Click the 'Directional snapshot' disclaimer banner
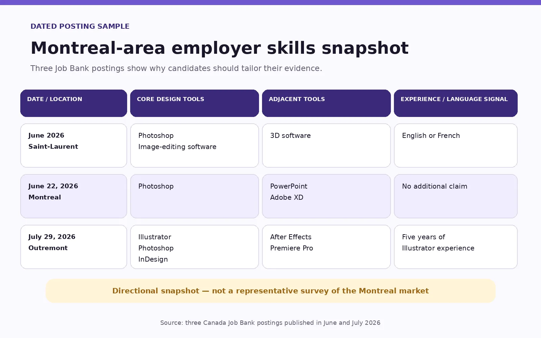 [270, 291]
